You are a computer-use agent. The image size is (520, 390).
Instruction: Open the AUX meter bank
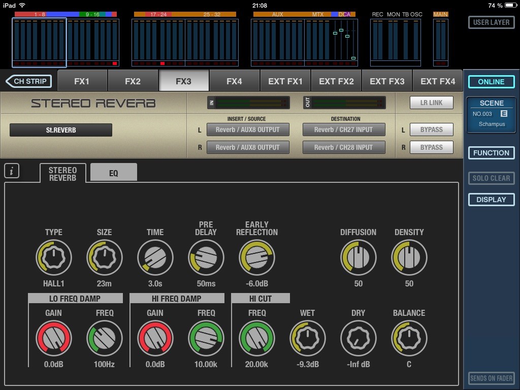pyautogui.click(x=278, y=42)
